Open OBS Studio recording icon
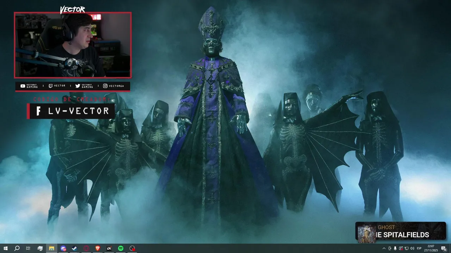The width and height of the screenshot is (451, 253). [132, 248]
